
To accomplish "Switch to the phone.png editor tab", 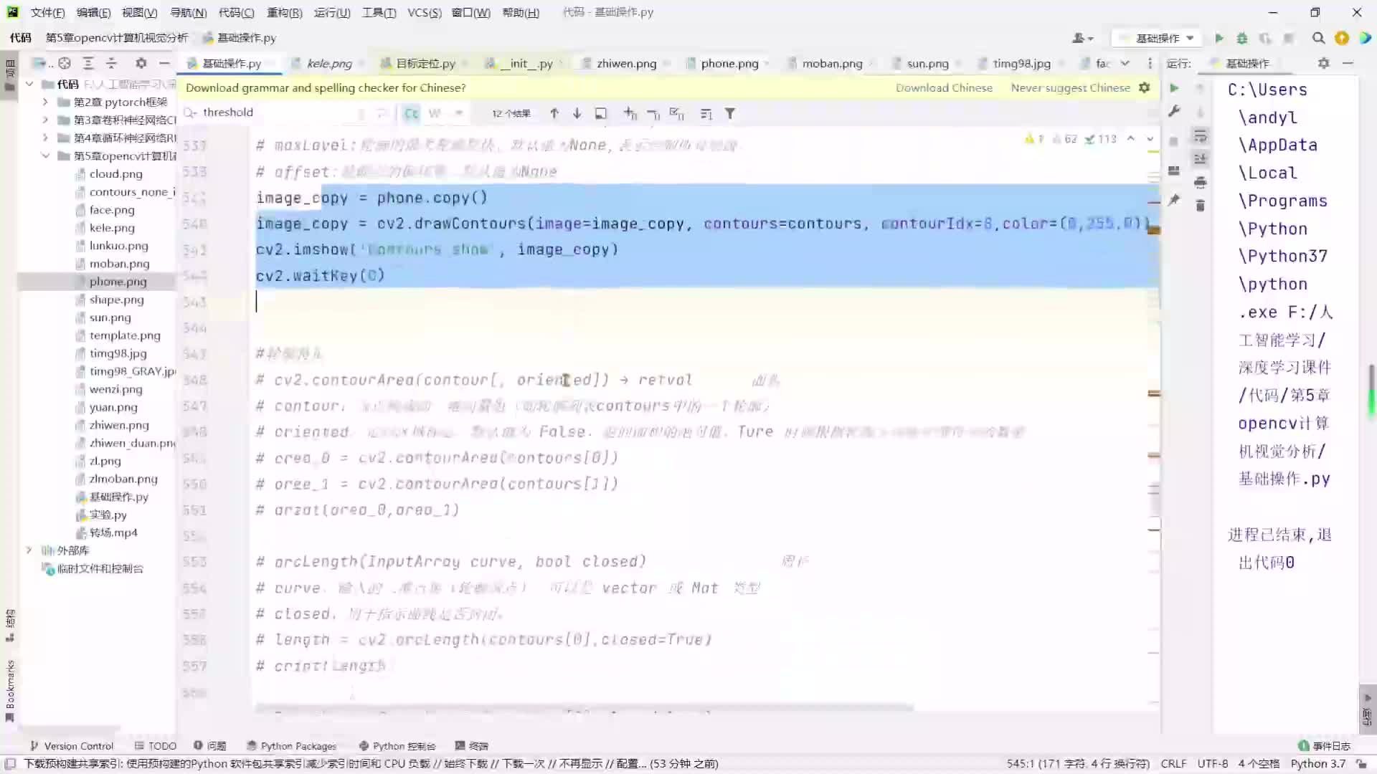I will [x=729, y=63].
